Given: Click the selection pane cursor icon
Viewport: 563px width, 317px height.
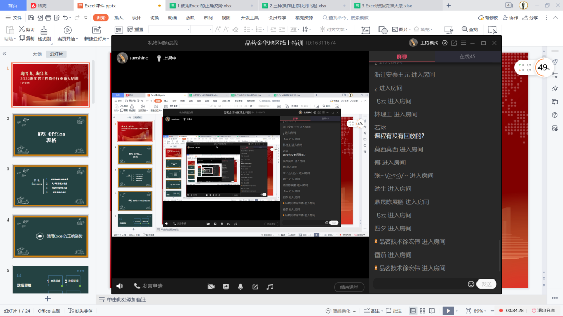Looking at the screenshot, I should click(x=493, y=30).
